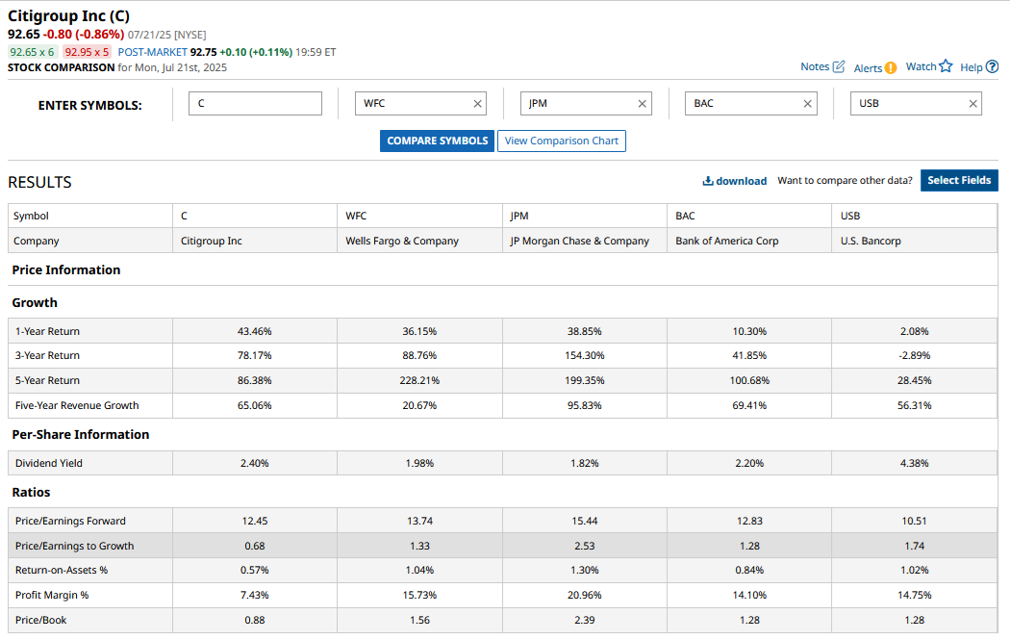1010x640 pixels.
Task: Click the Per-Share Information heading
Action: pyautogui.click(x=81, y=434)
